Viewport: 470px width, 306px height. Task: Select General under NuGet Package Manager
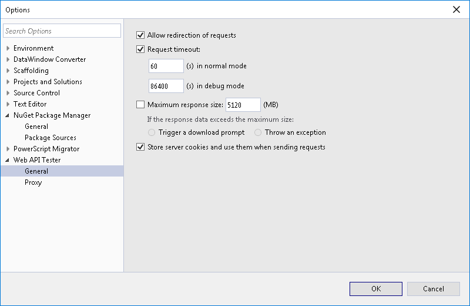coord(36,127)
